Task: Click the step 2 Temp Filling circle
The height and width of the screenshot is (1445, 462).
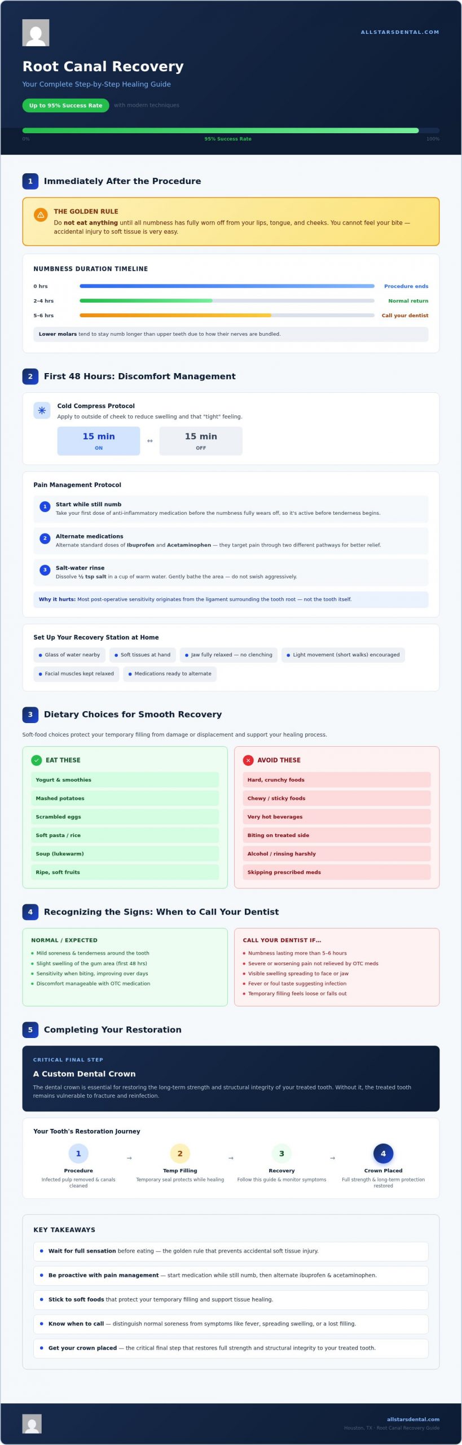Action: pyautogui.click(x=180, y=1154)
